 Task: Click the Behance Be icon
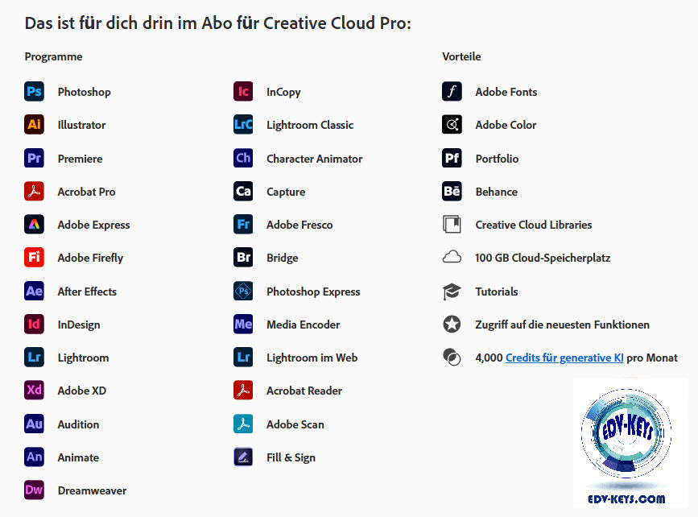pos(452,192)
